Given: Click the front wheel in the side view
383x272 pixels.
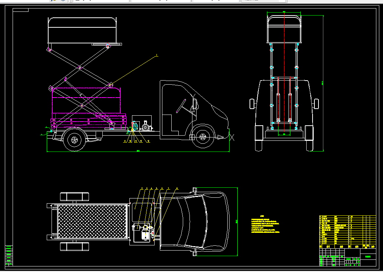Looking at the screenshot, I should [x=203, y=137].
